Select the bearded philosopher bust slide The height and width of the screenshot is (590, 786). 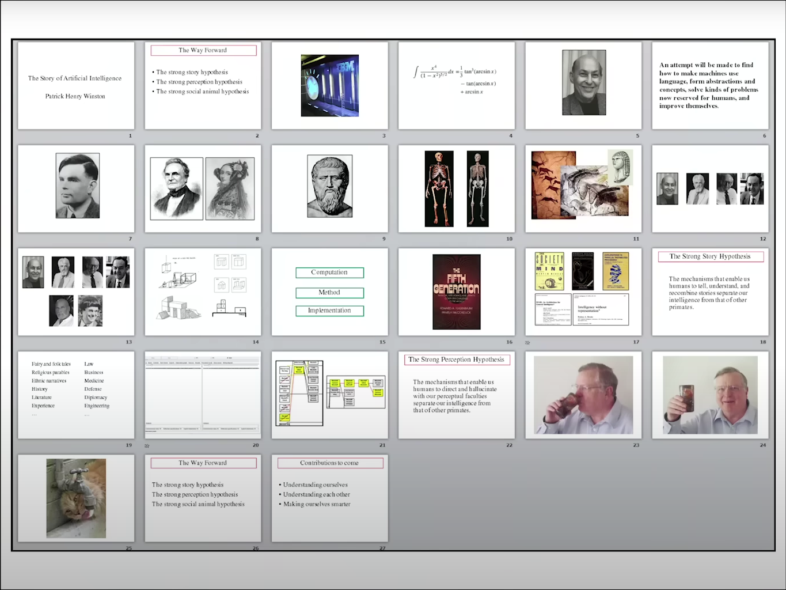329,188
